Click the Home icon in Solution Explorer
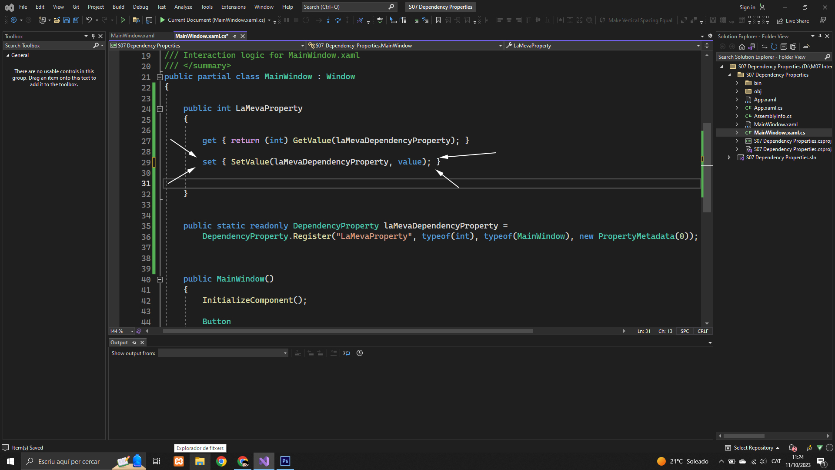 point(742,47)
